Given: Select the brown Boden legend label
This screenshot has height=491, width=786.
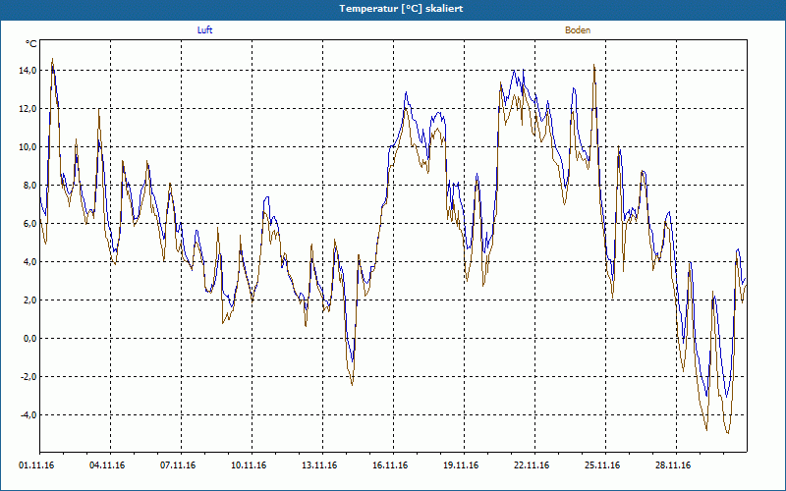Looking at the screenshot, I should [x=578, y=30].
